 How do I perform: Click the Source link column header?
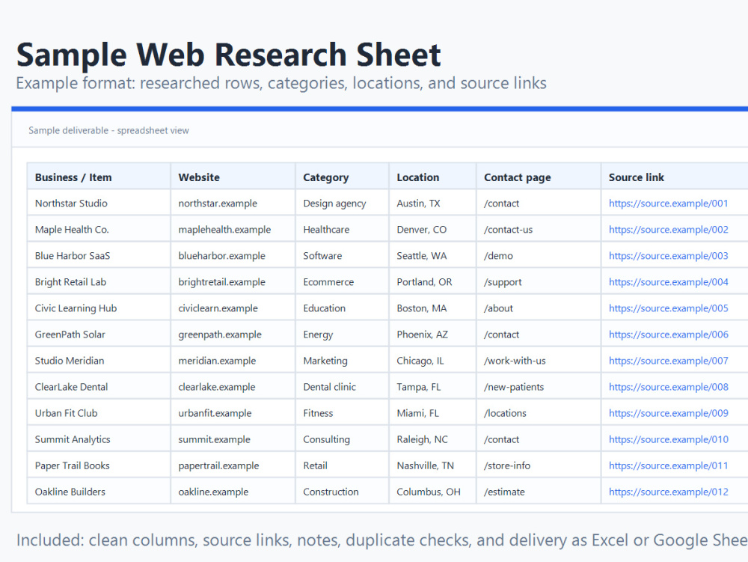tap(675, 177)
